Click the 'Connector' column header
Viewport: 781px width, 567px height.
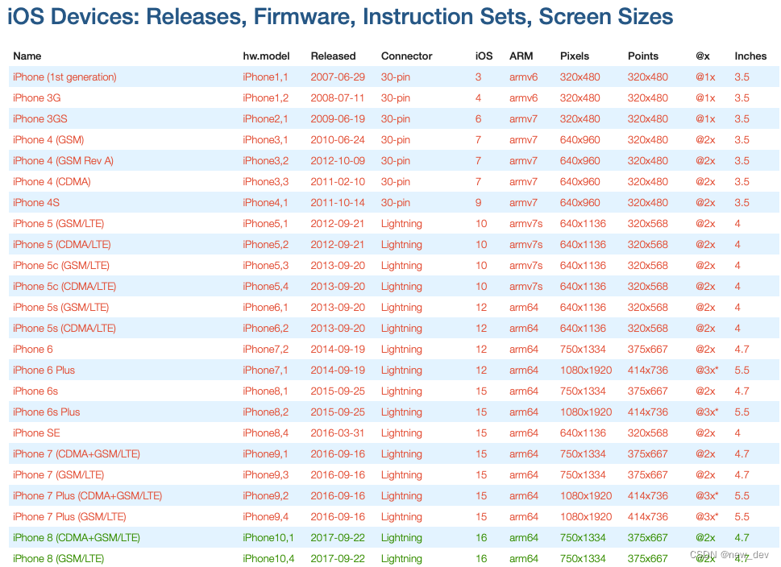pos(406,56)
